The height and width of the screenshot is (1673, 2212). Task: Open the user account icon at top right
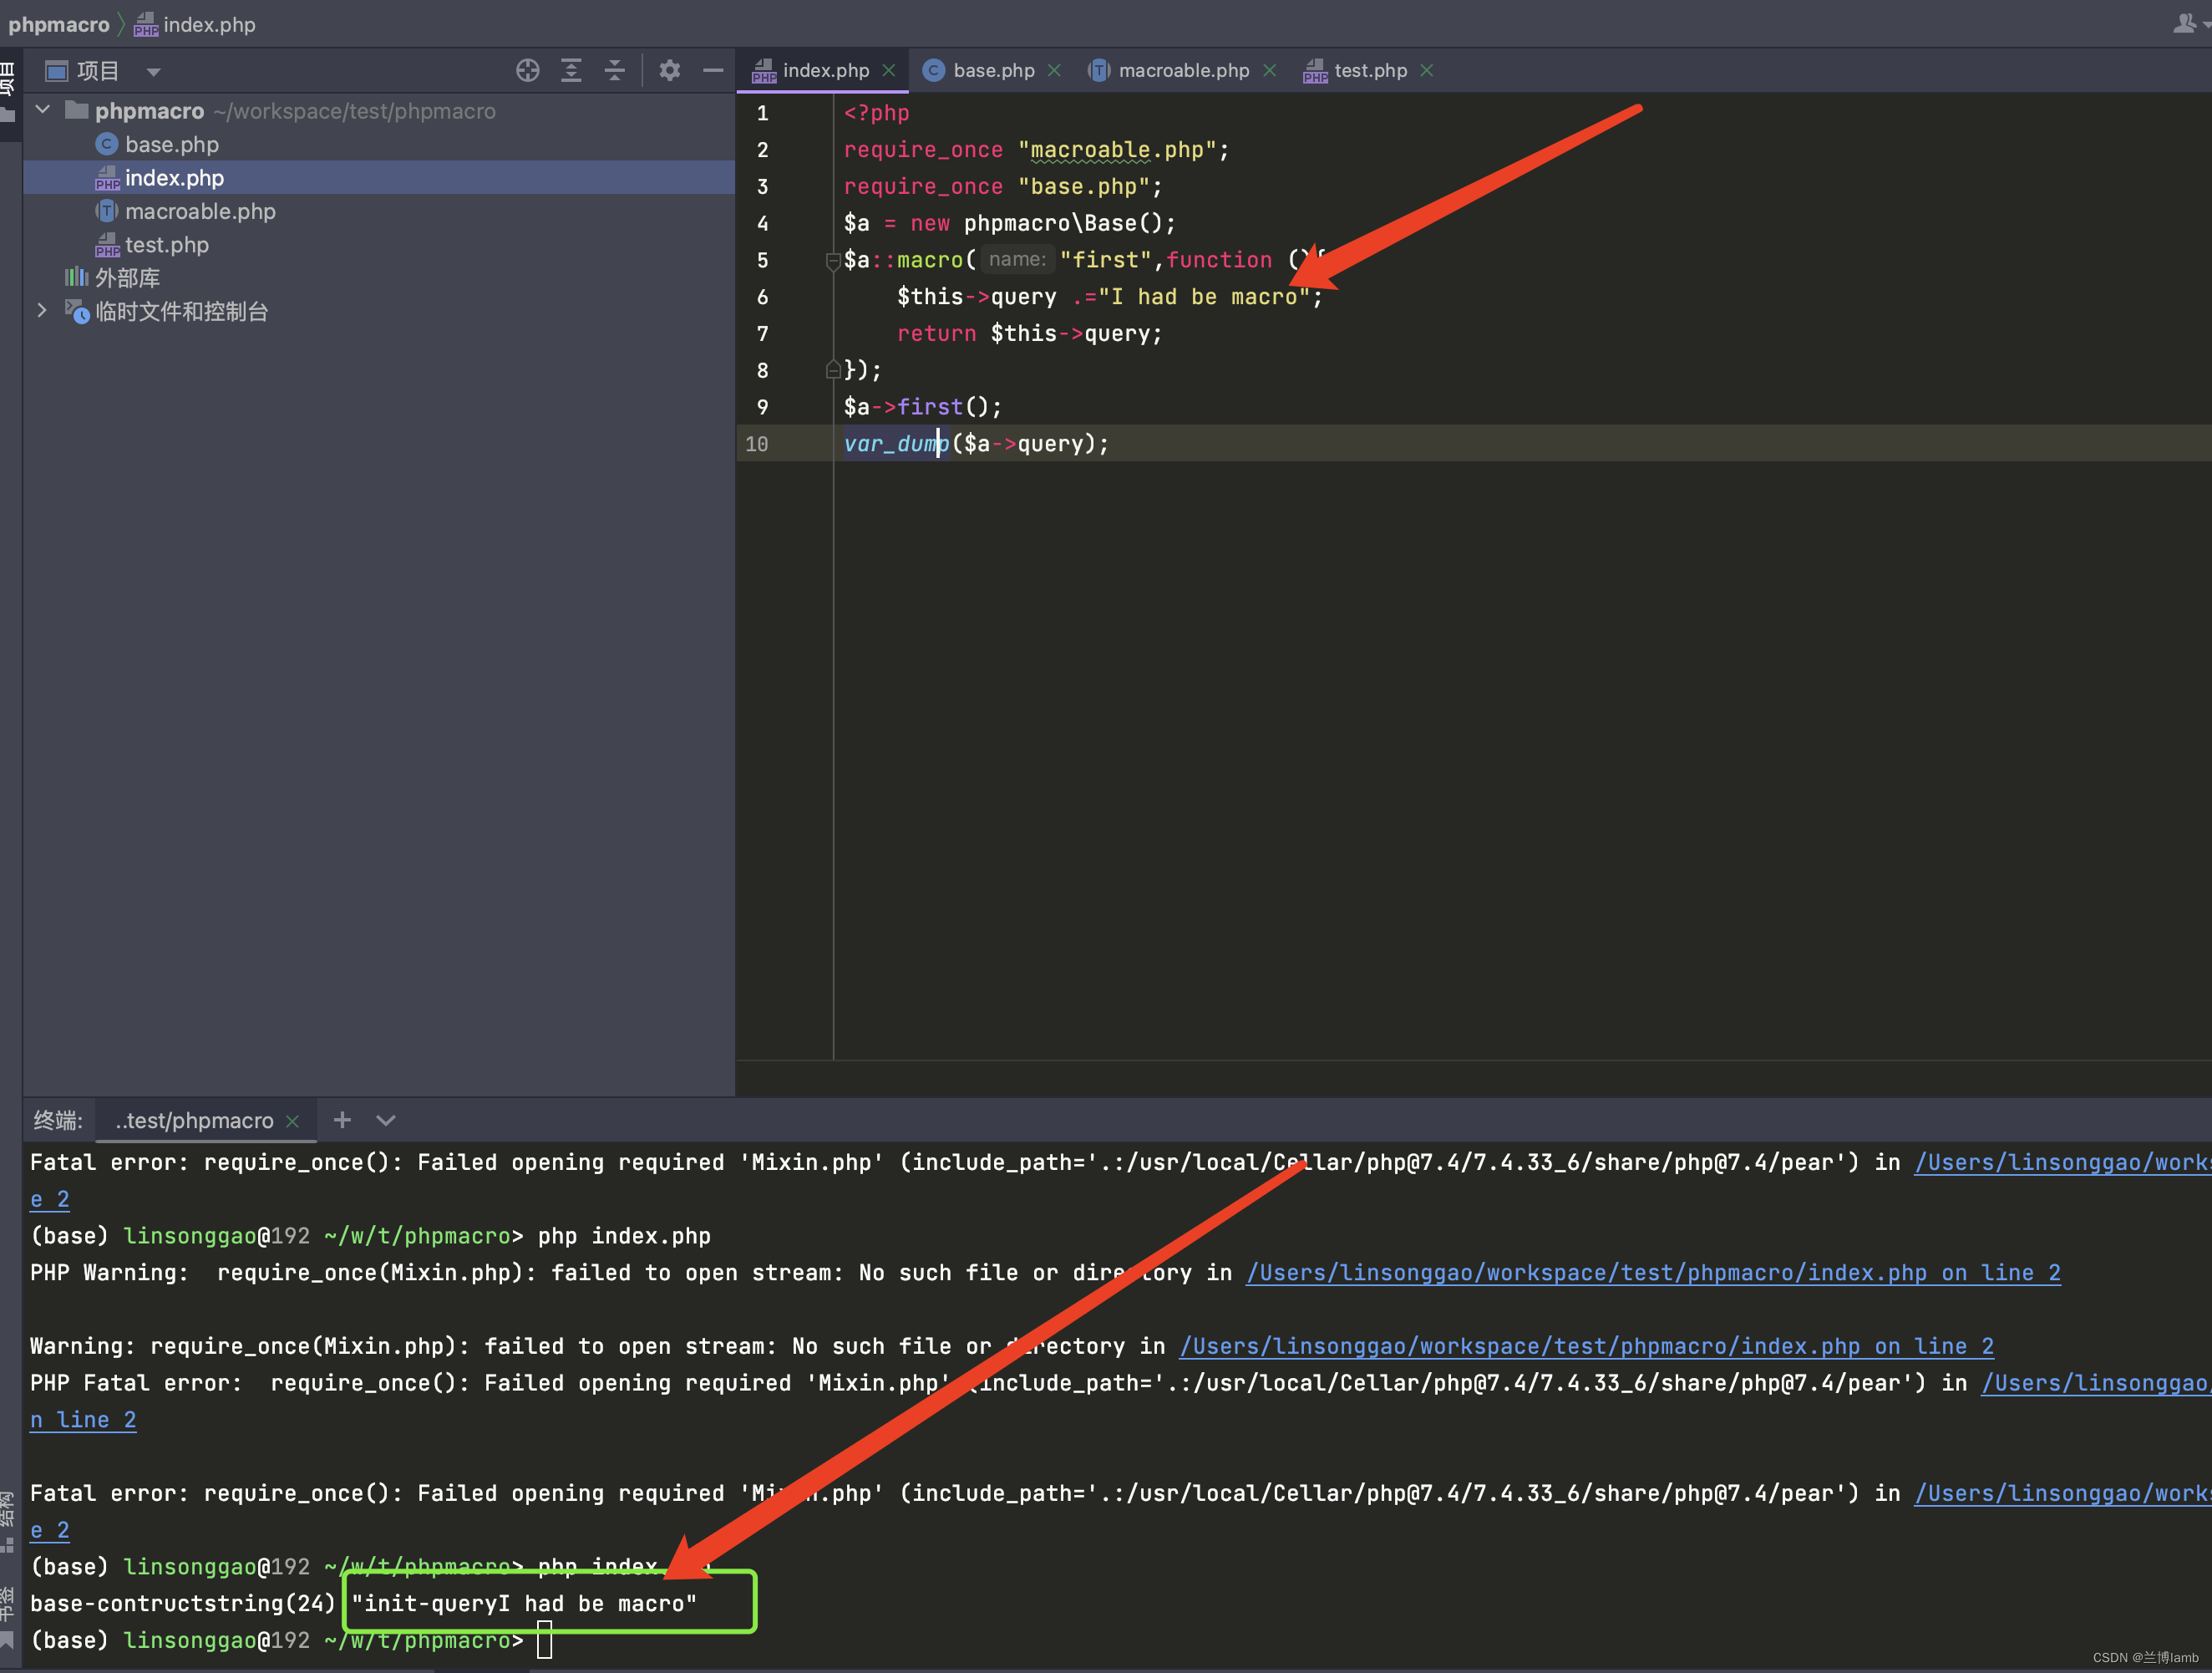[2184, 24]
